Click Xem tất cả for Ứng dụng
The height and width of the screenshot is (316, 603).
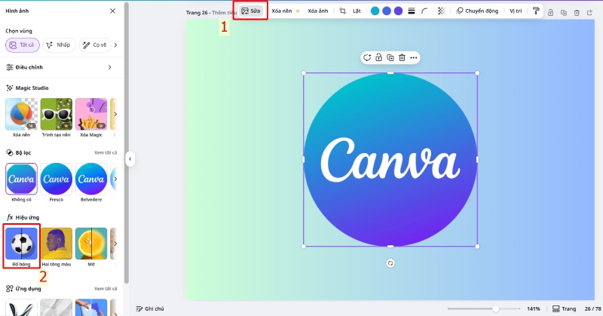pos(106,289)
